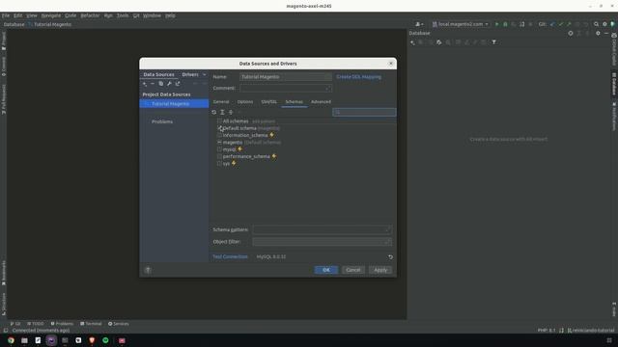Switch to the SSH/SSL tab
The width and height of the screenshot is (618, 347).
[x=269, y=102]
